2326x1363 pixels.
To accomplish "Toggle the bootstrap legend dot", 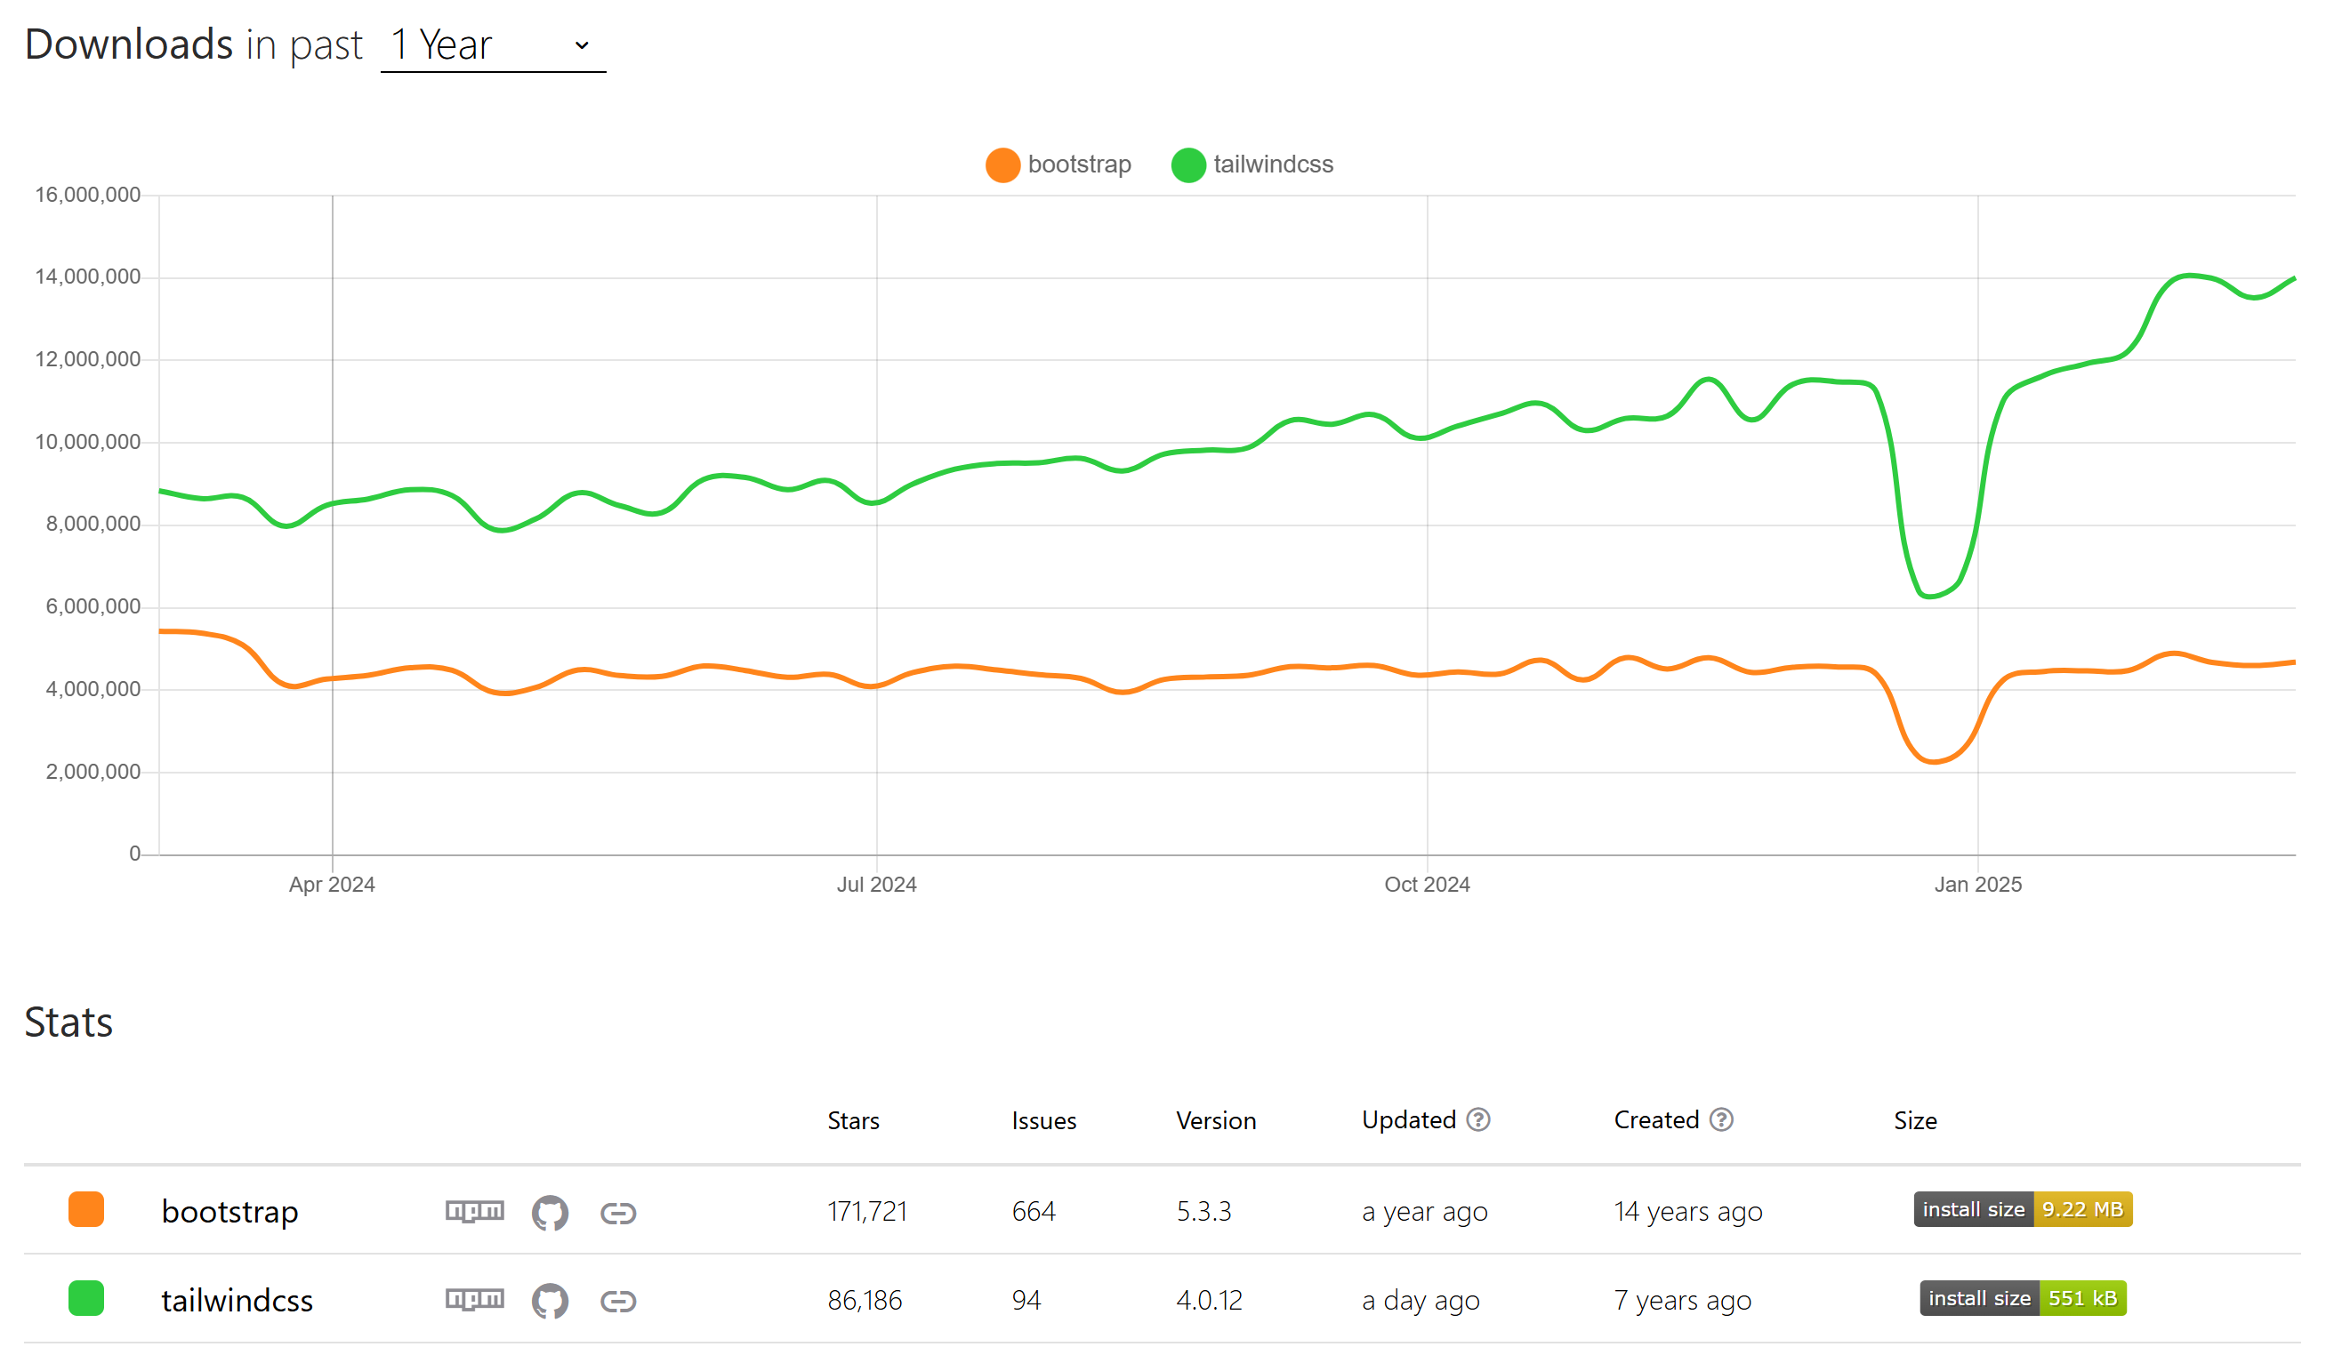I will (x=1002, y=165).
